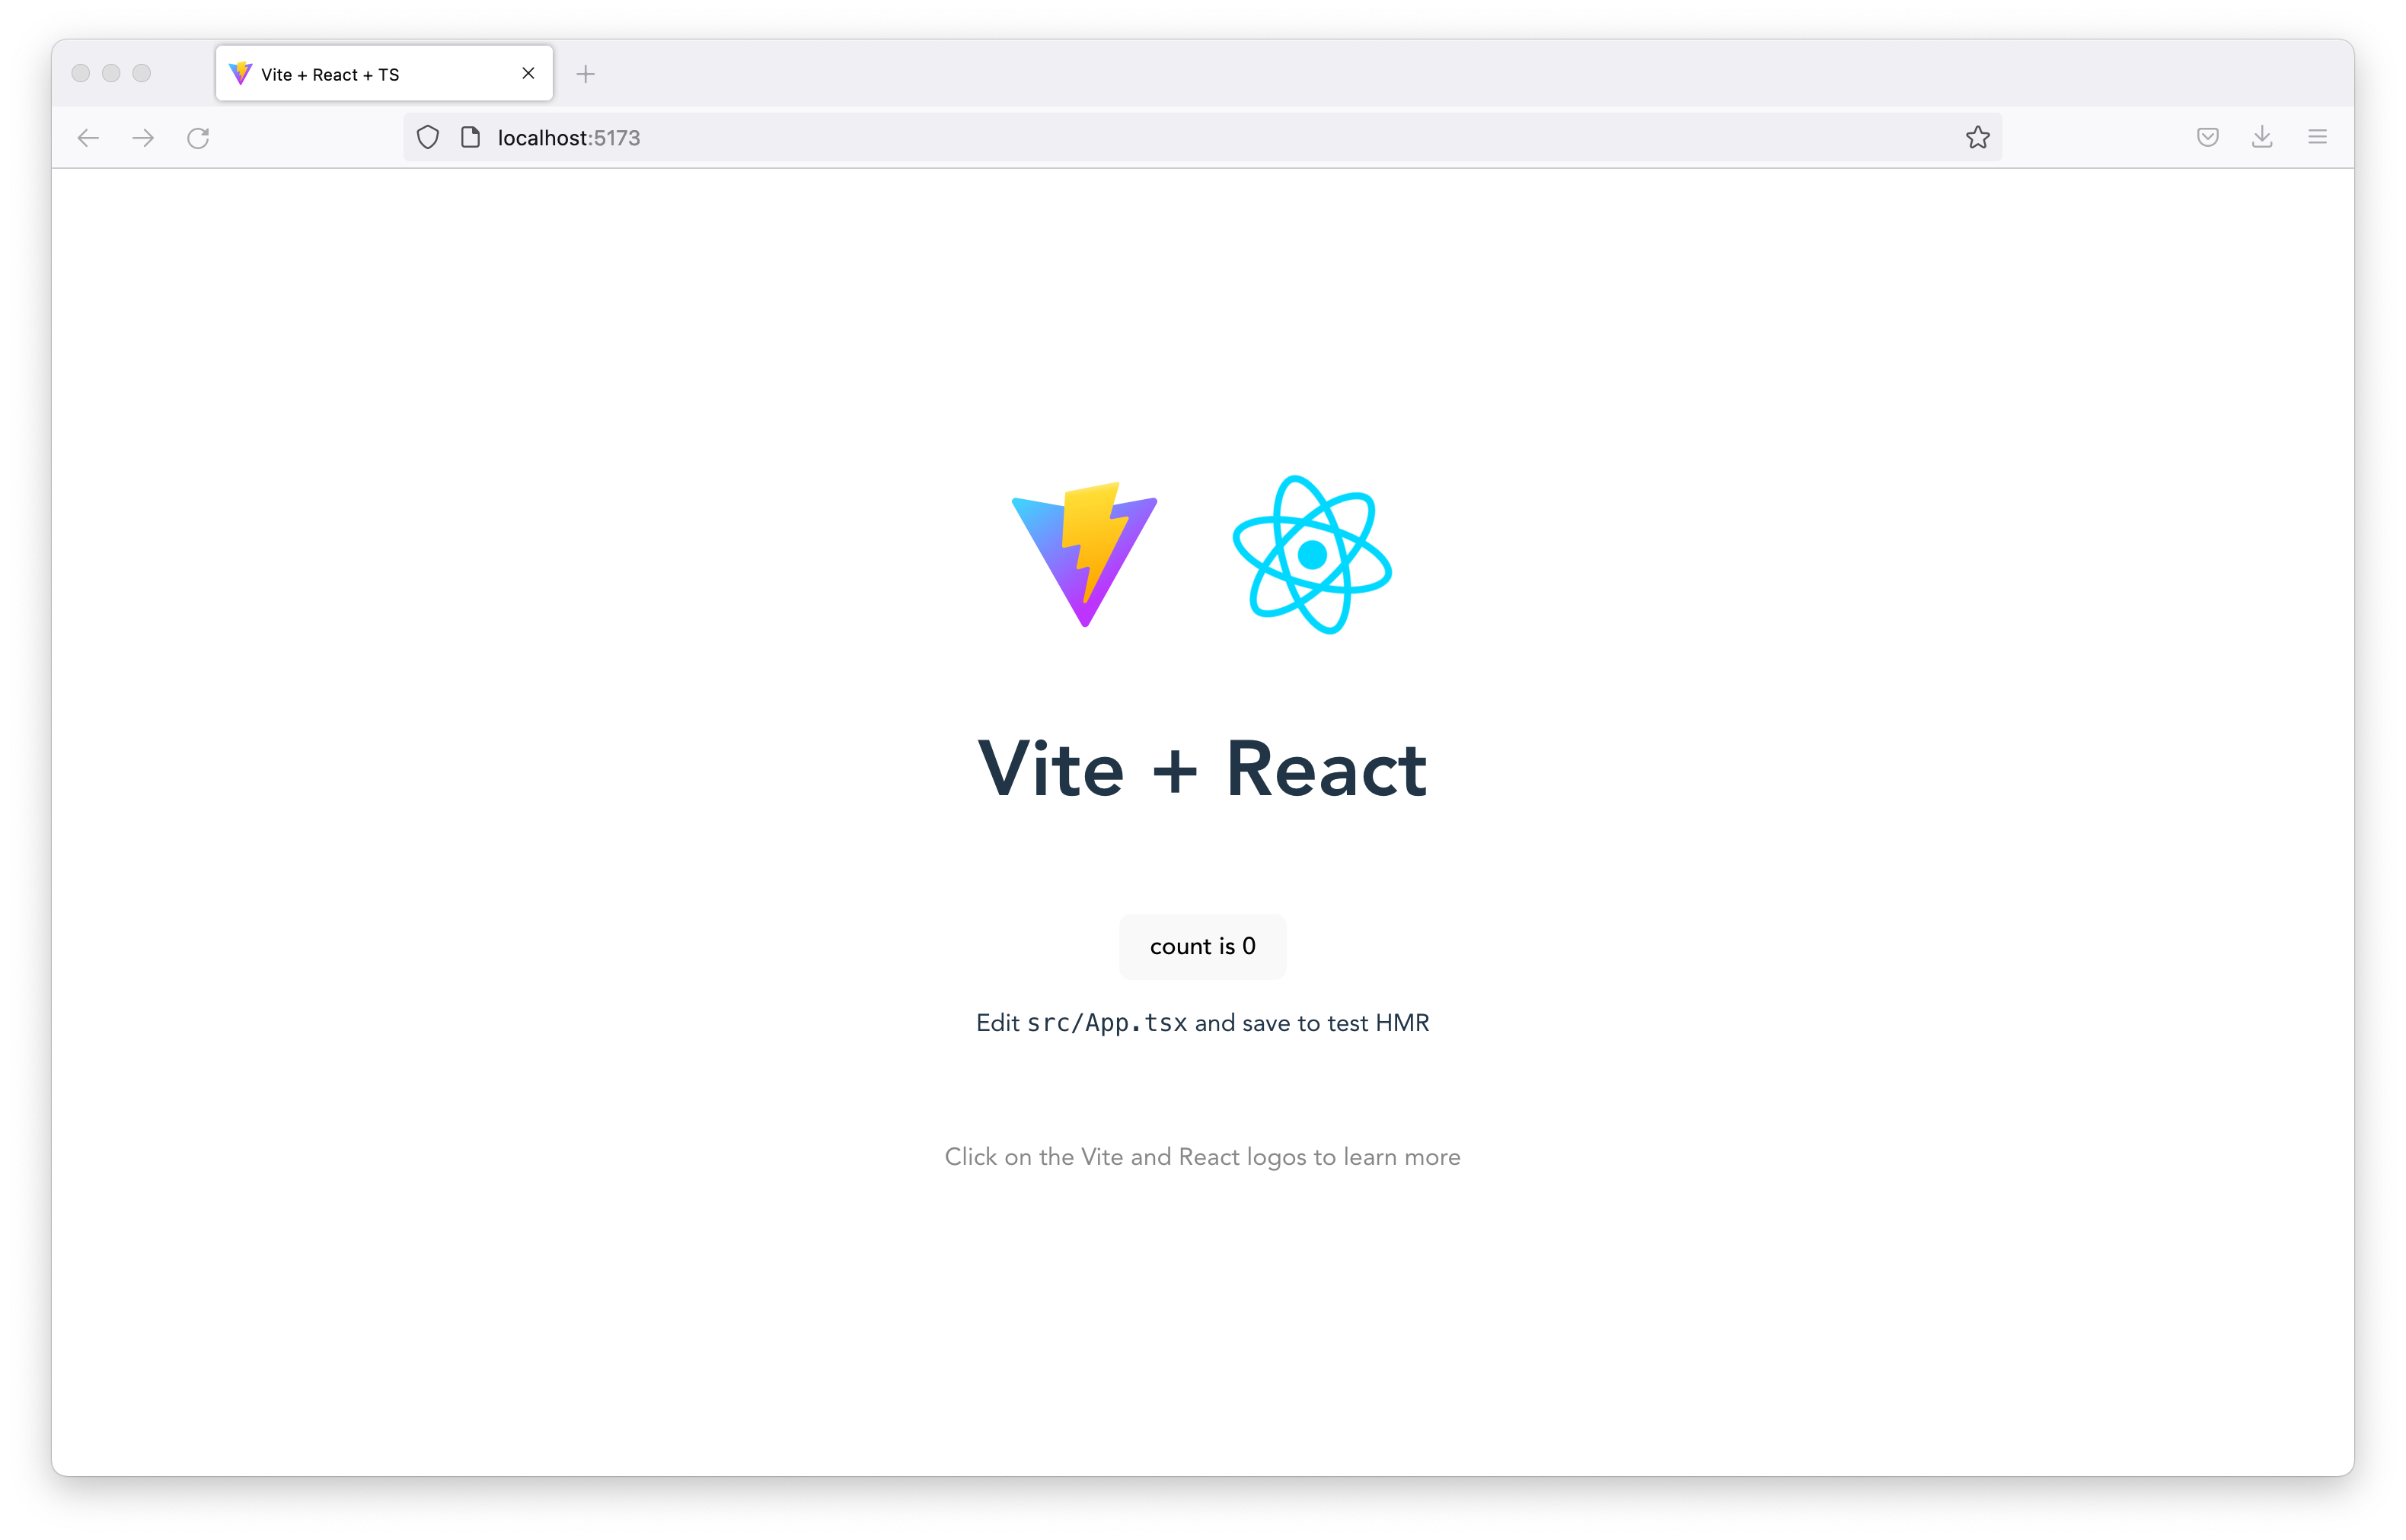This screenshot has height=1540, width=2406.
Task: Click the React atom logo
Action: tap(1312, 555)
